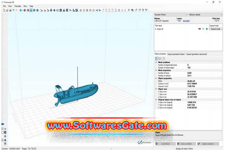The image size is (226, 150).
Task: Toggle eye visibility of dinghy.stl part
Action: coord(200,29)
